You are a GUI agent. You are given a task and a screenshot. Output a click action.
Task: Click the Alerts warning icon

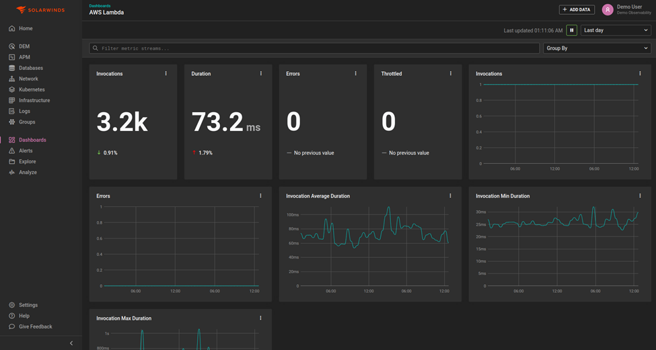[11, 150]
